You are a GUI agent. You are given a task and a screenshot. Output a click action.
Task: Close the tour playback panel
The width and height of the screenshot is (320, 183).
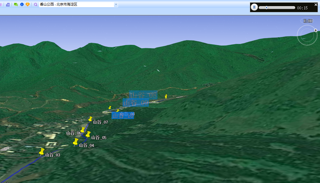(316, 4)
